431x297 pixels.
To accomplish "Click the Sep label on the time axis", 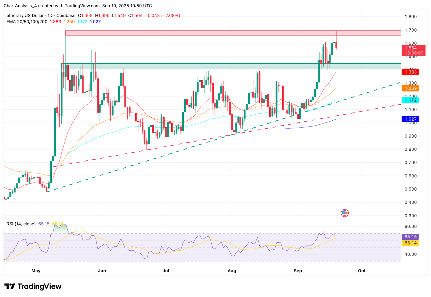I will (x=298, y=271).
